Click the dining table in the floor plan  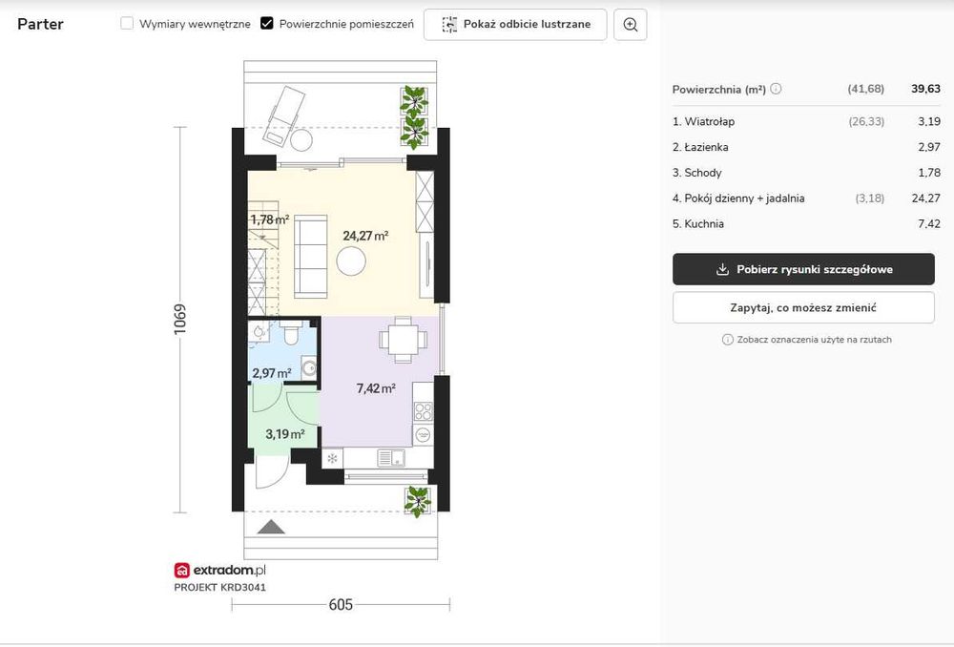(403, 340)
